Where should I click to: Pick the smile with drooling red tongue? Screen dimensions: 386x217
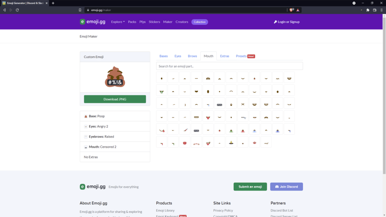tap(161, 130)
